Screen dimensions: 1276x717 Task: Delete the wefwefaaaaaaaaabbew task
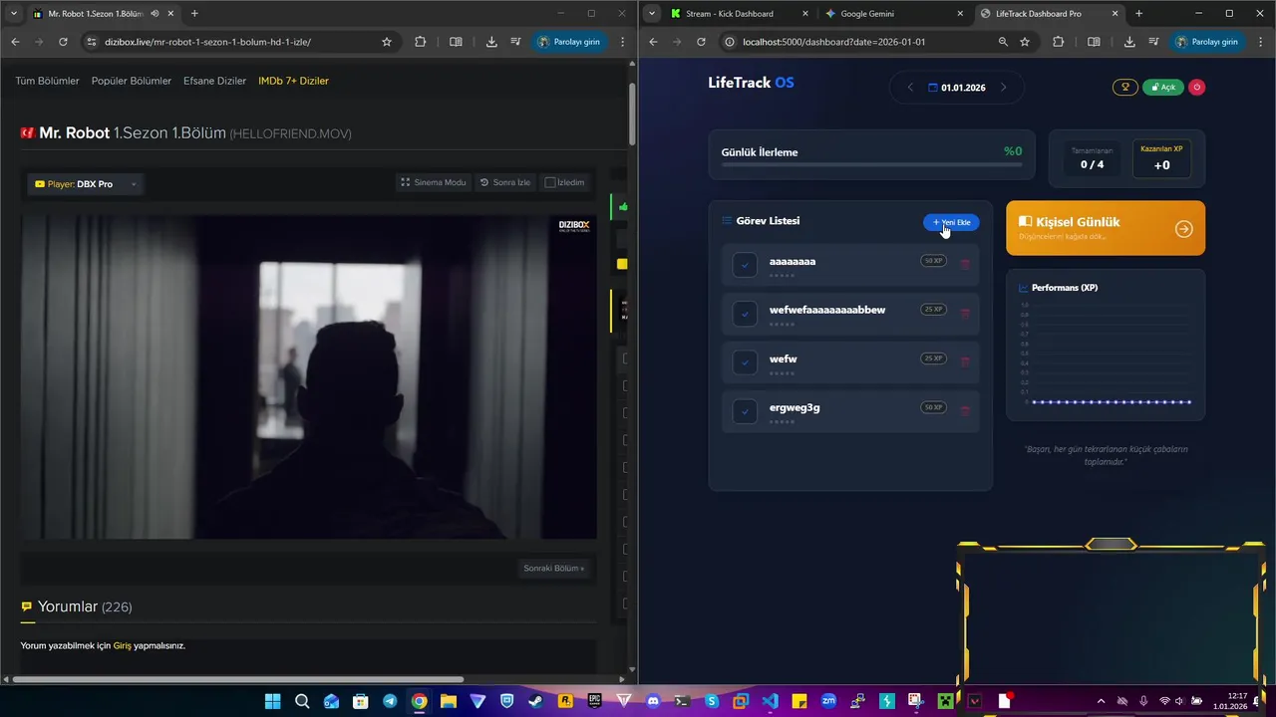point(964,313)
